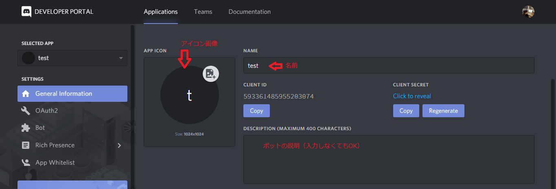Click the Rich Presence document icon
Viewport: 556px width, 189px height.
26,145
